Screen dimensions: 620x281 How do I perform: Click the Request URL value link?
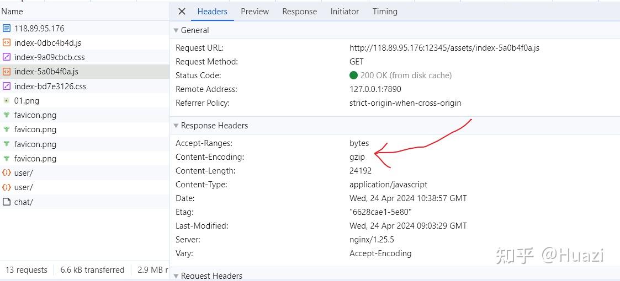[x=444, y=48]
